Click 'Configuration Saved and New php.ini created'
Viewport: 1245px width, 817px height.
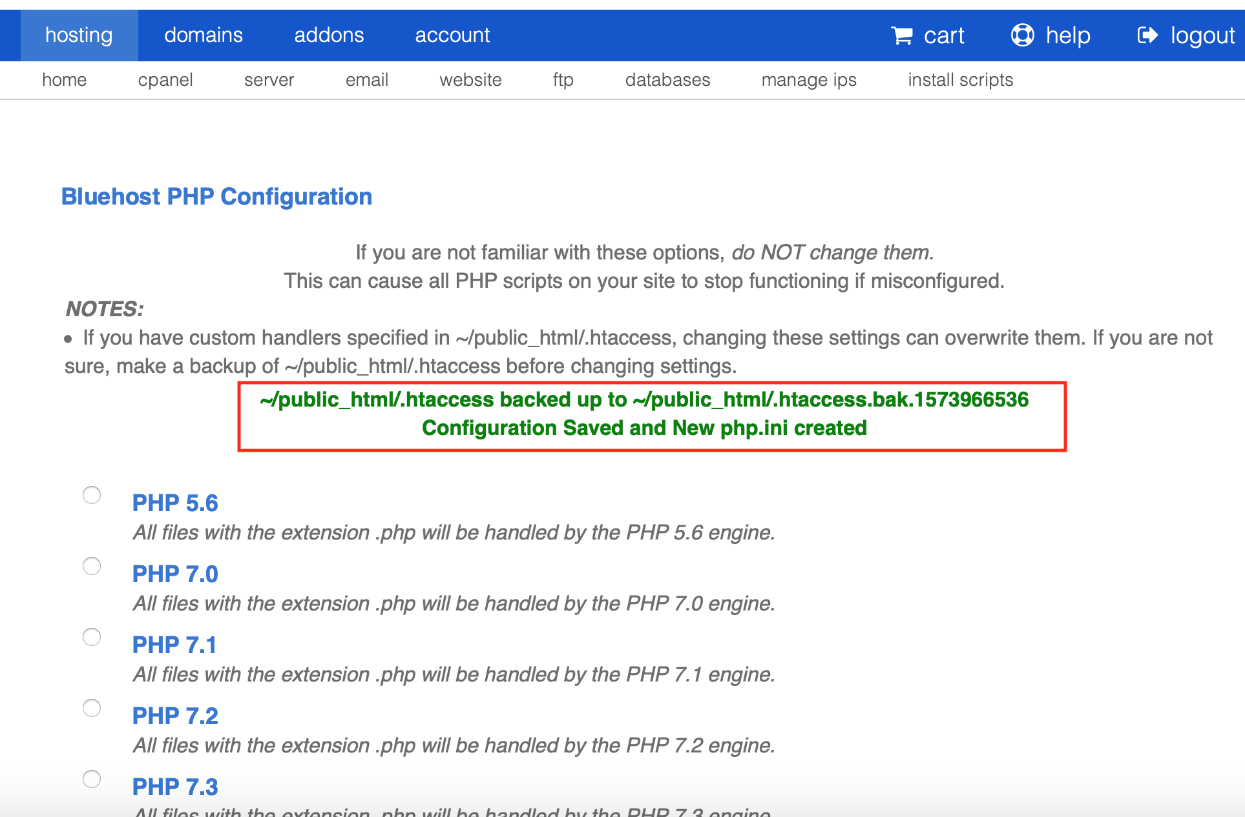click(x=644, y=428)
